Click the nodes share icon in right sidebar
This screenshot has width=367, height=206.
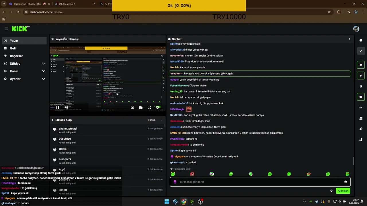pos(361,140)
